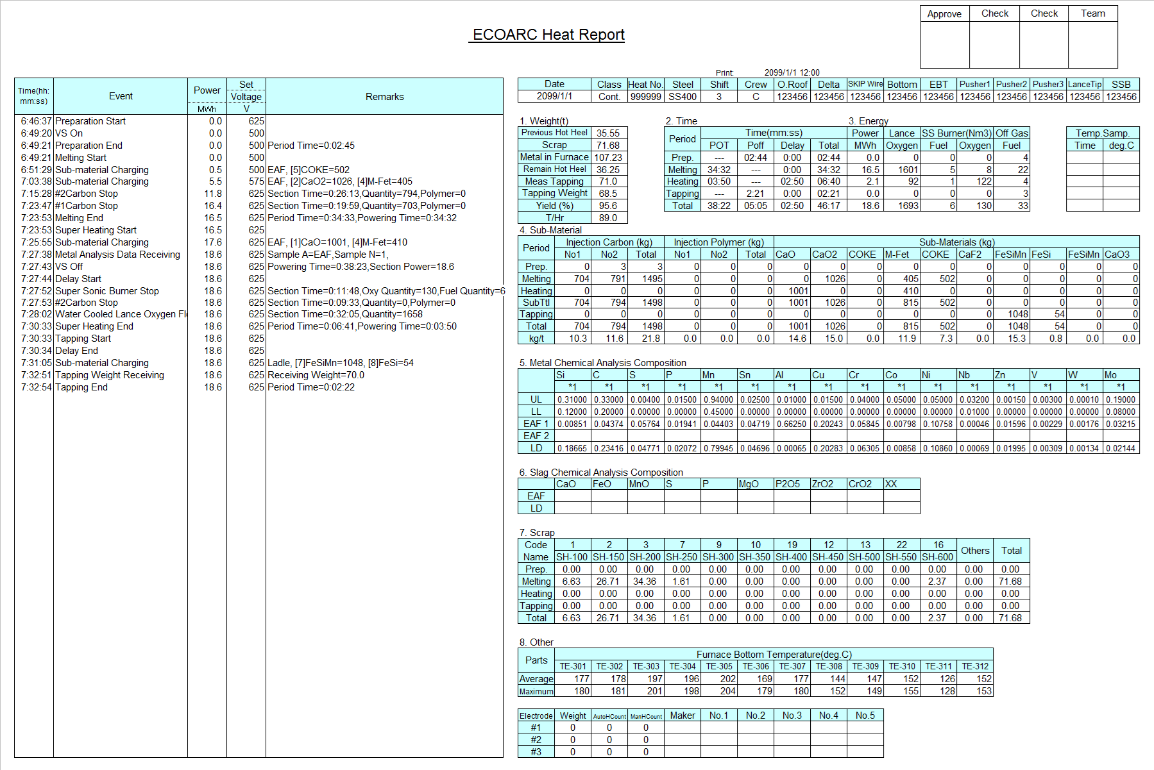1154x770 pixels.
Task: Click the Tapping Weight Receiving event
Action: (x=110, y=374)
